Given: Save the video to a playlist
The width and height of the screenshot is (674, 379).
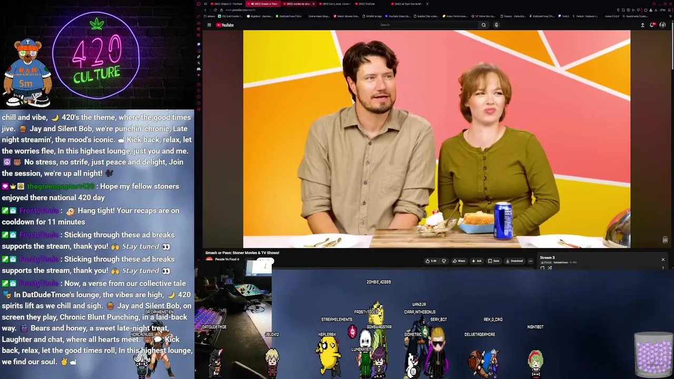Looking at the screenshot, I should point(493,261).
